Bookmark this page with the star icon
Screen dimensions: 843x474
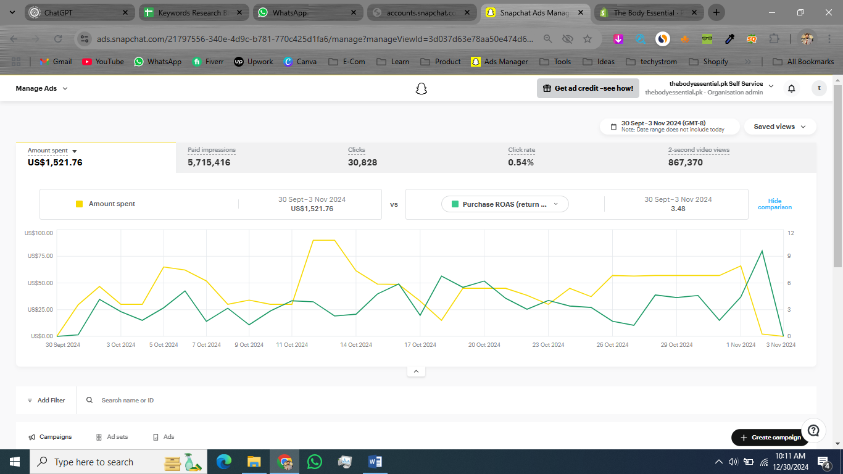click(588, 39)
